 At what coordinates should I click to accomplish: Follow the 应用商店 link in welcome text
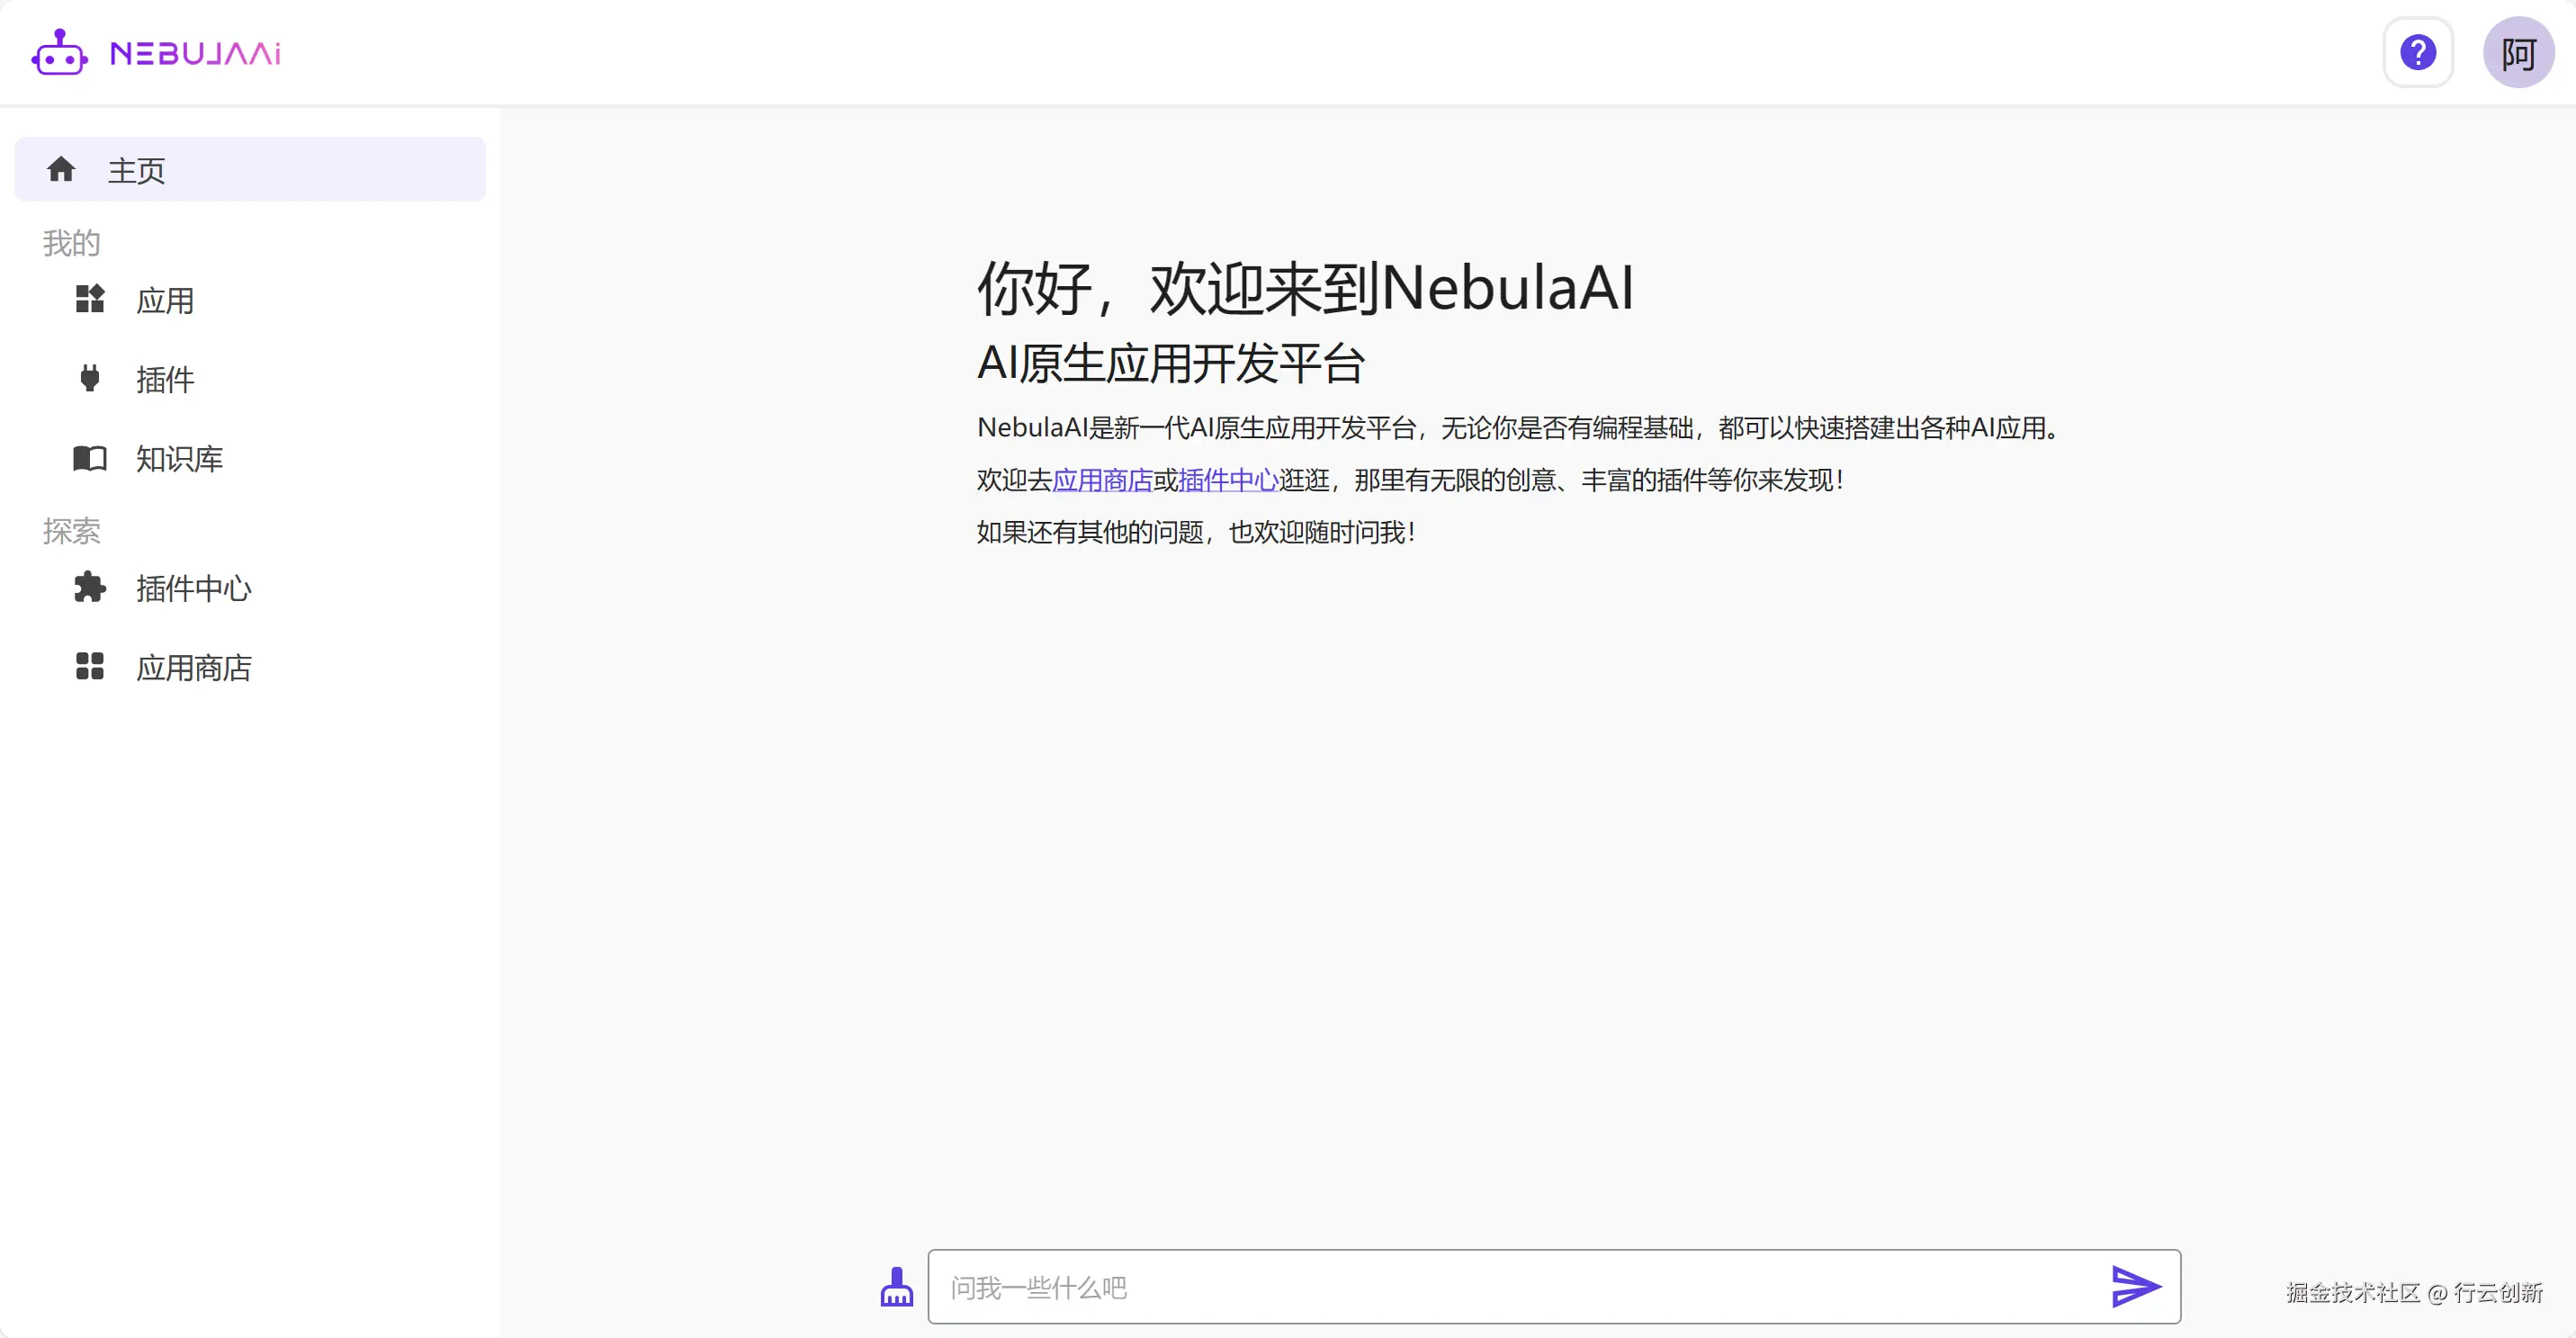[1102, 480]
